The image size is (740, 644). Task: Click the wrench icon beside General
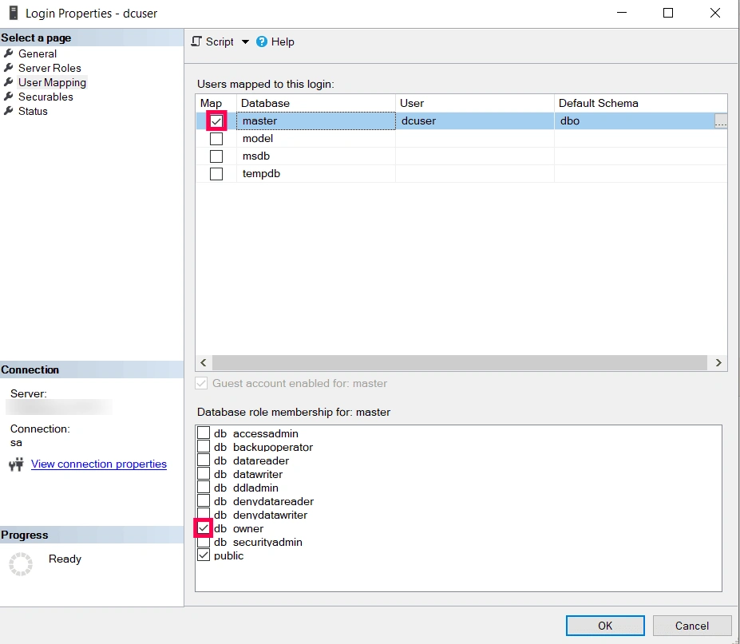click(9, 53)
